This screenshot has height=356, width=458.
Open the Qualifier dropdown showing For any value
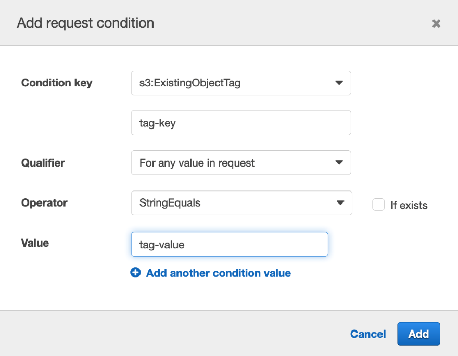(x=241, y=162)
